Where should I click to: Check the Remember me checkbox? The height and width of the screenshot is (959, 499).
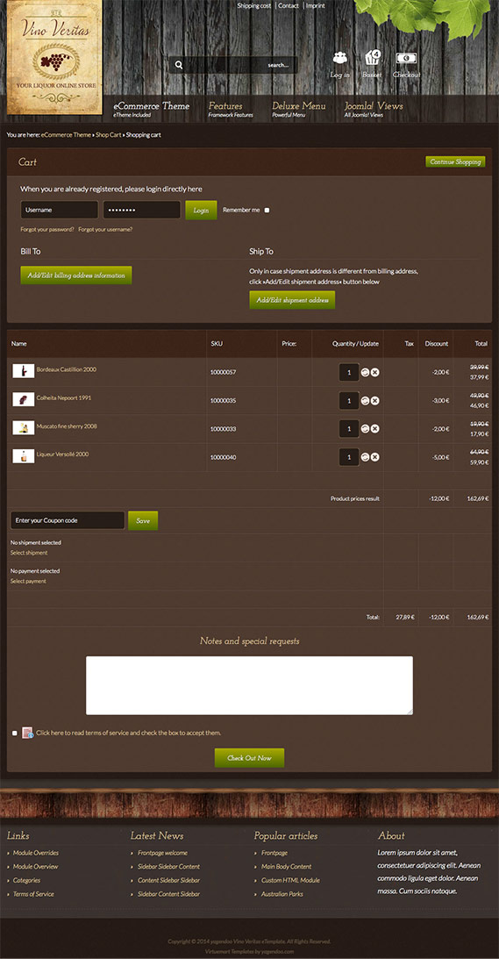(267, 210)
